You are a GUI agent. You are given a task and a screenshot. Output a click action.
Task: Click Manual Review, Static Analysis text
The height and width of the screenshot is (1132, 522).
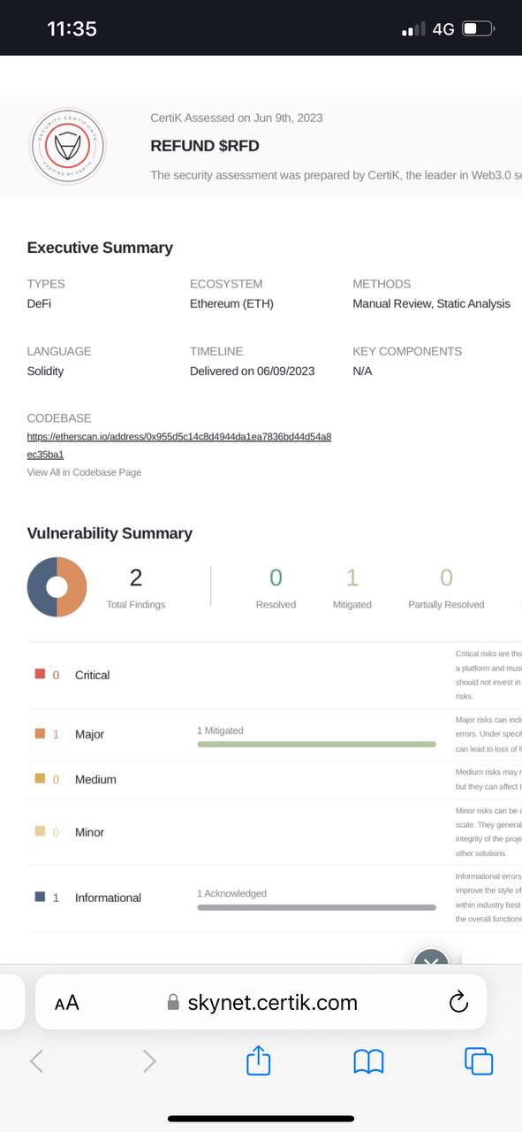(x=431, y=303)
